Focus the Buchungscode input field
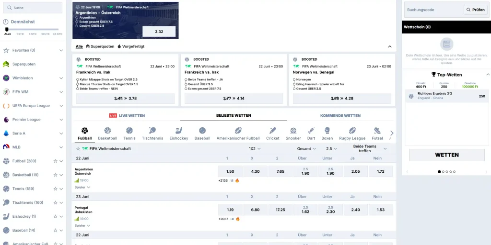The height and width of the screenshot is (245, 491). [x=433, y=10]
